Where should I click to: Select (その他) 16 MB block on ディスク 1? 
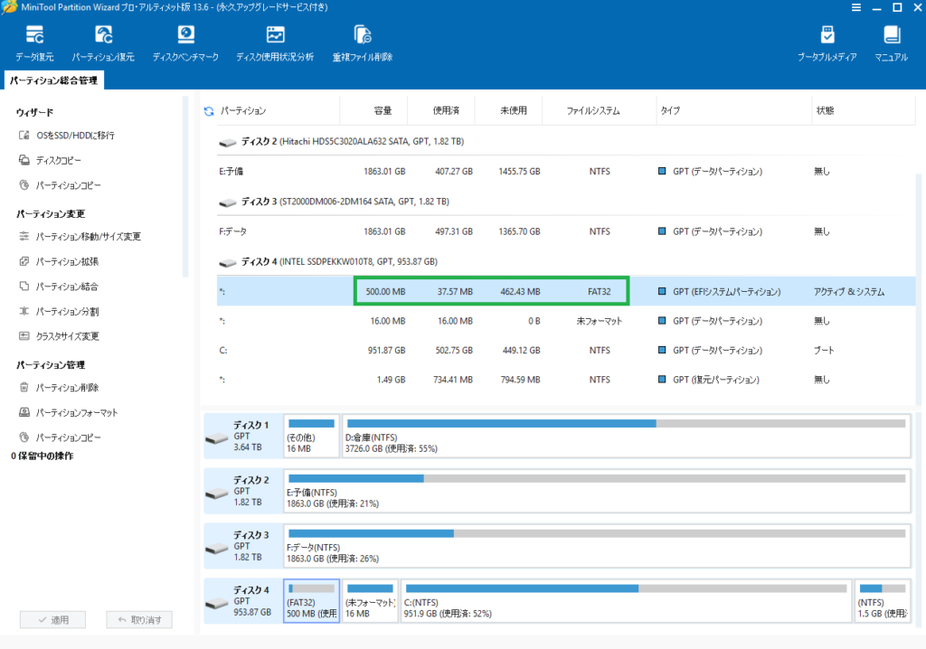coord(311,436)
